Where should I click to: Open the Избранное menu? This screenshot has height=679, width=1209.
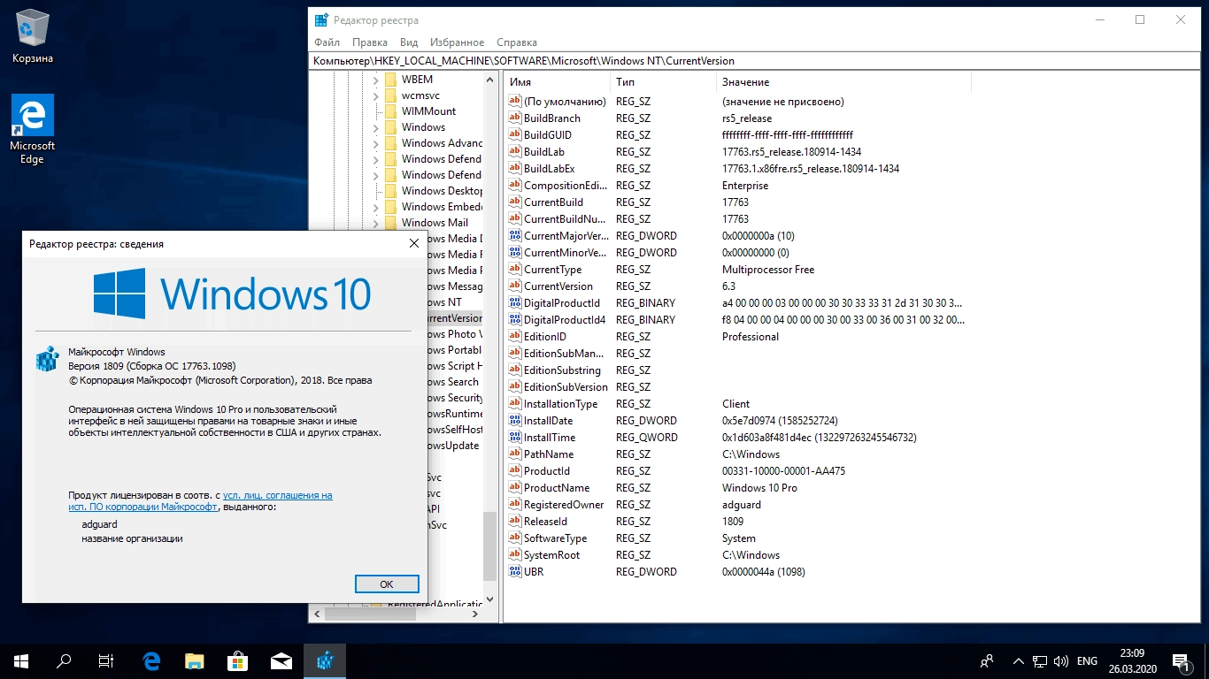click(457, 42)
